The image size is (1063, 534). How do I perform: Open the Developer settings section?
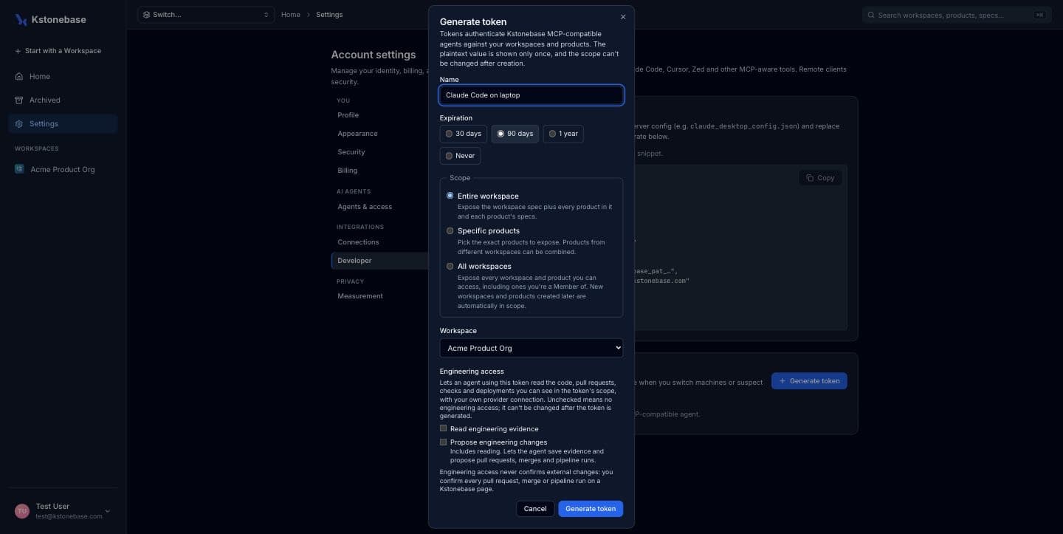click(x=379, y=261)
